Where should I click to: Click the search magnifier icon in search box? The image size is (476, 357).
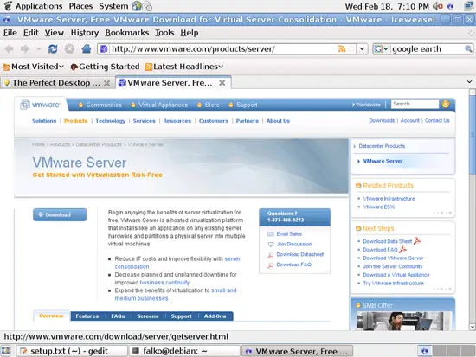468,48
